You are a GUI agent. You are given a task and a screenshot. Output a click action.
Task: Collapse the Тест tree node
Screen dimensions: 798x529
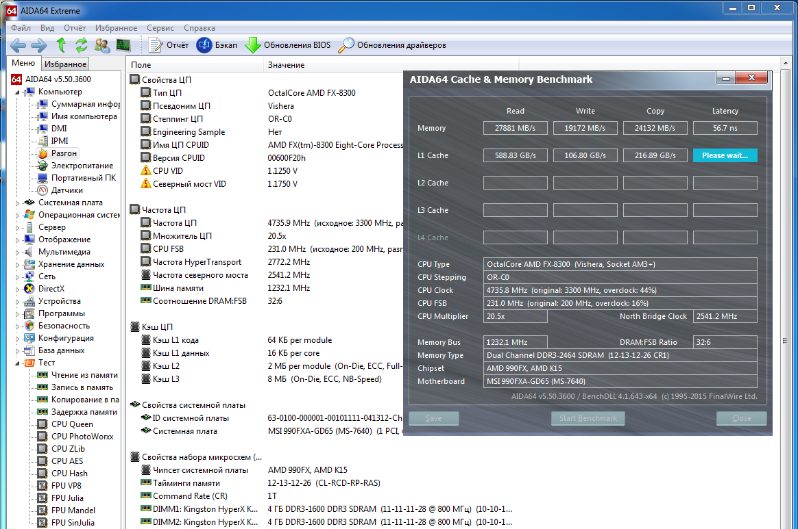pyautogui.click(x=17, y=363)
